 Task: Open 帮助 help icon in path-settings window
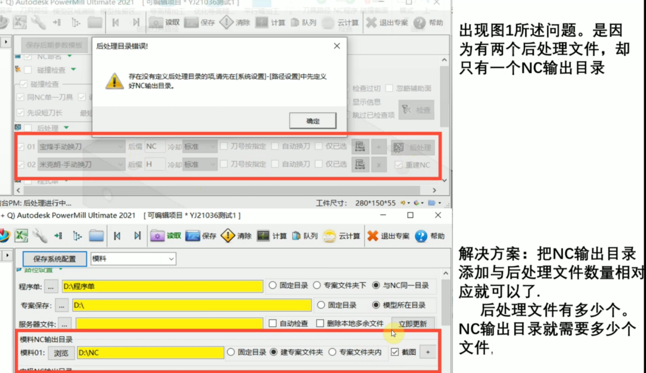[421, 236]
